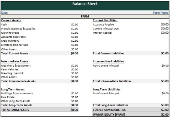Select the Breeding Livestock value cell
170x117 pixels.
(74, 73)
